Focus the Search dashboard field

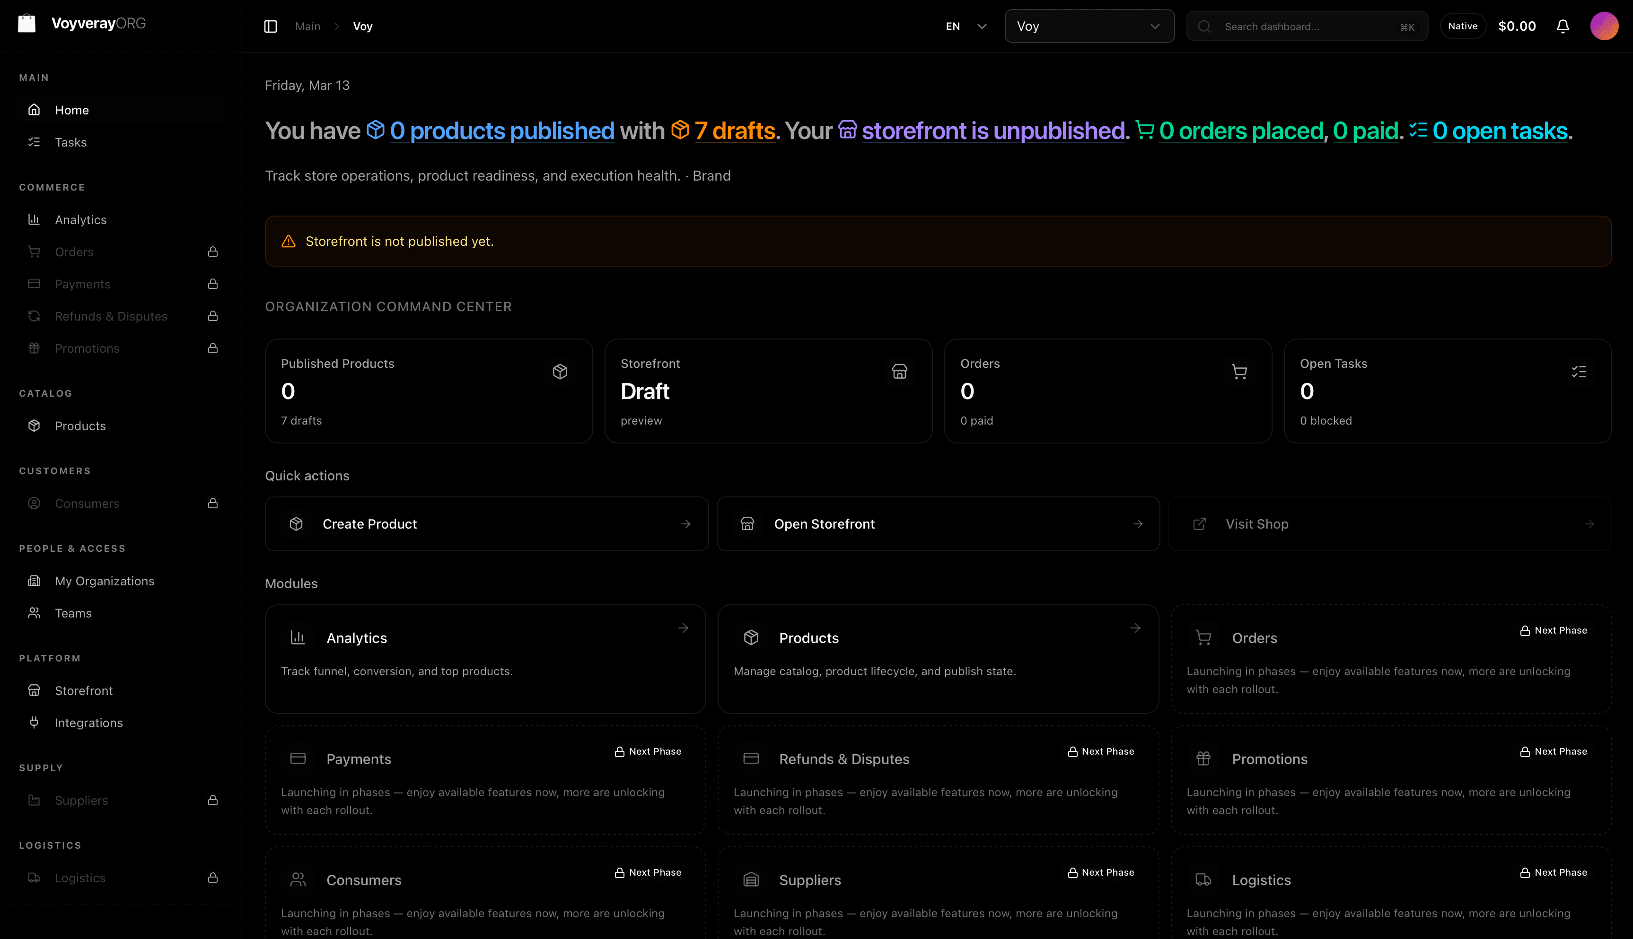click(1307, 26)
